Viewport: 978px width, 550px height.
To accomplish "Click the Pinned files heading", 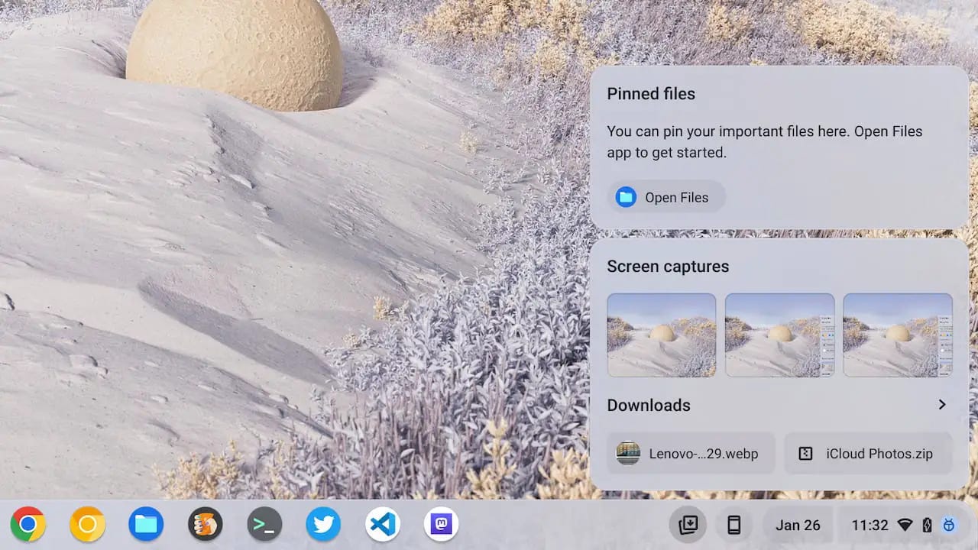I will (651, 94).
